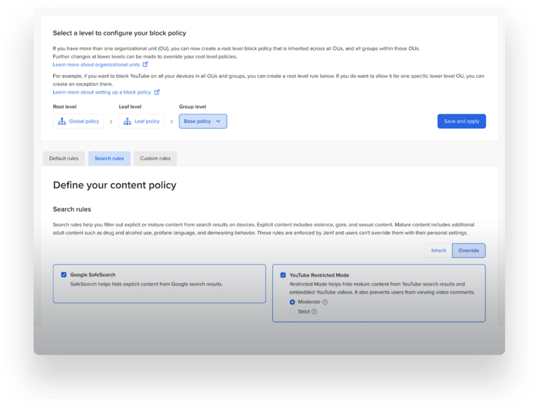Uncheck the Google SafeSearch checkbox
Viewport: 541px width, 411px height.
point(64,275)
